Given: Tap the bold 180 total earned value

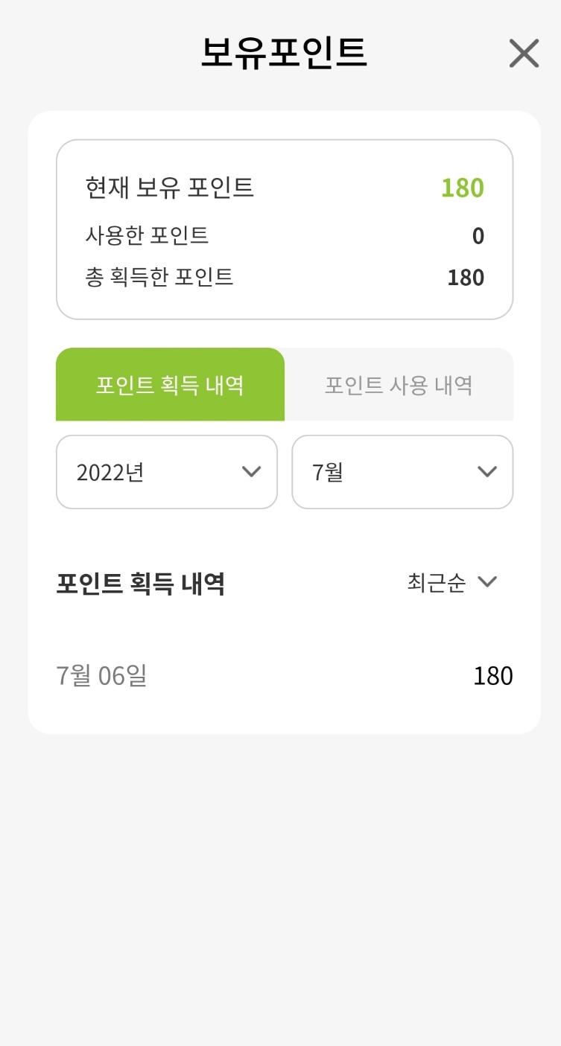Looking at the screenshot, I should tap(466, 278).
